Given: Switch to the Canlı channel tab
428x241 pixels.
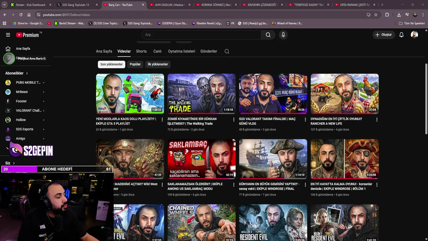Looking at the screenshot, I should (157, 51).
